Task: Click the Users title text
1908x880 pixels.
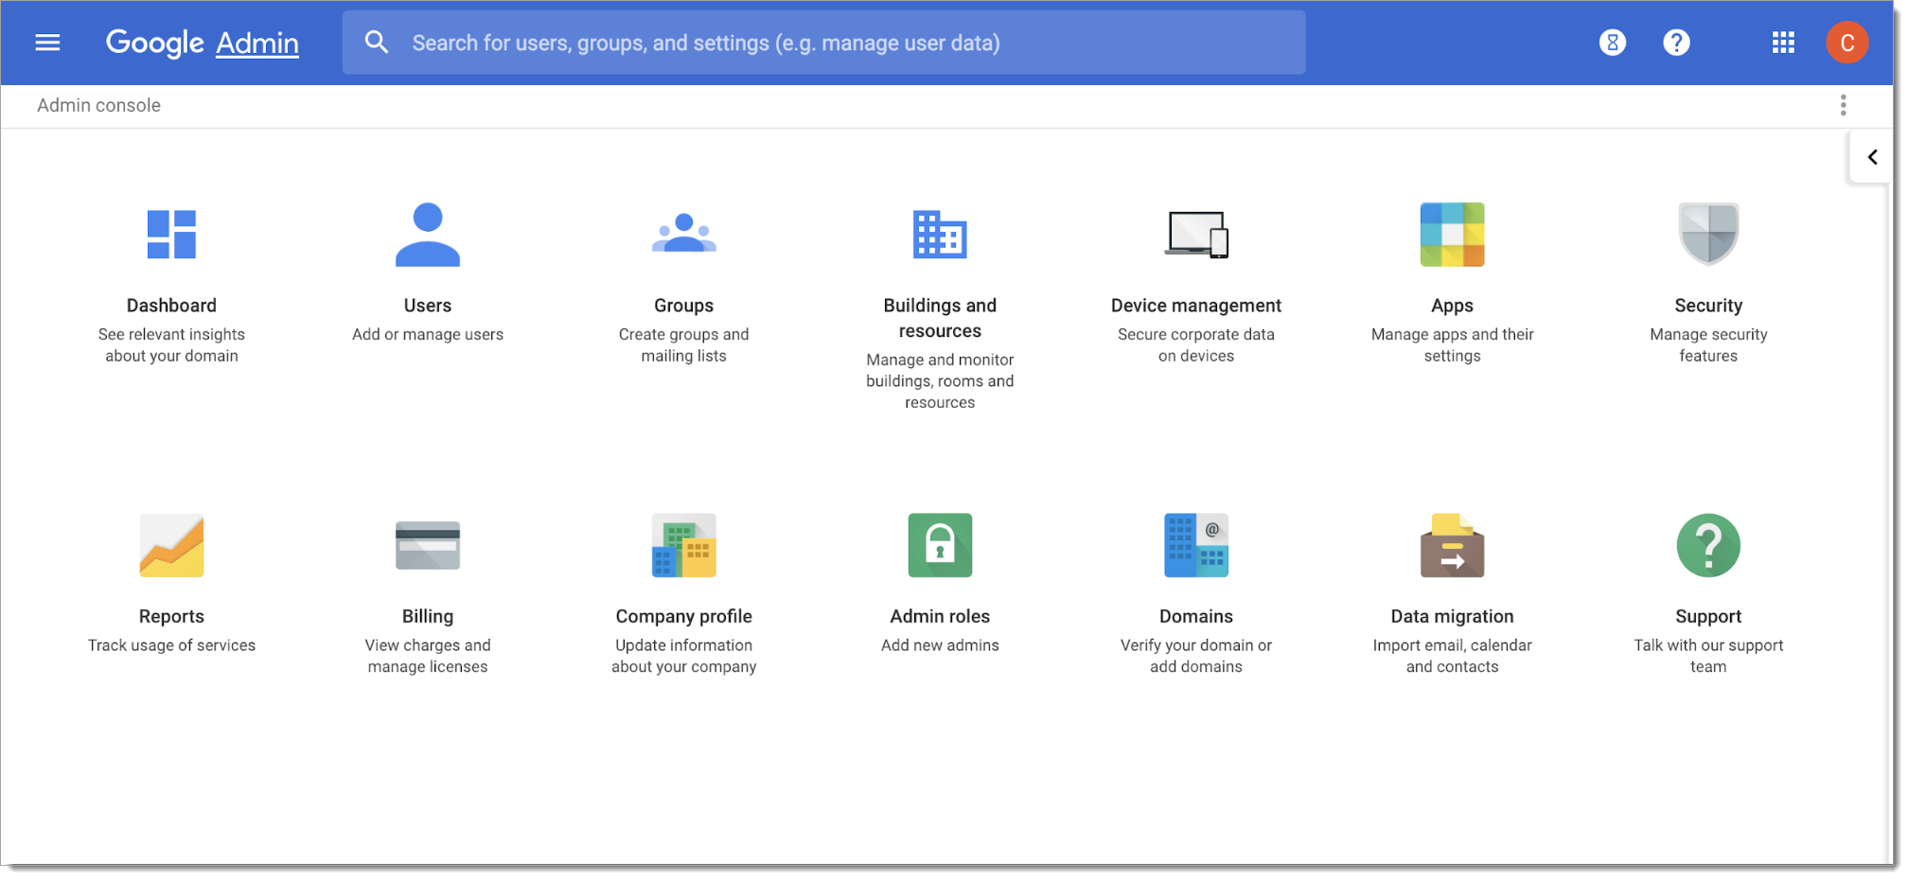Action: pos(428,306)
